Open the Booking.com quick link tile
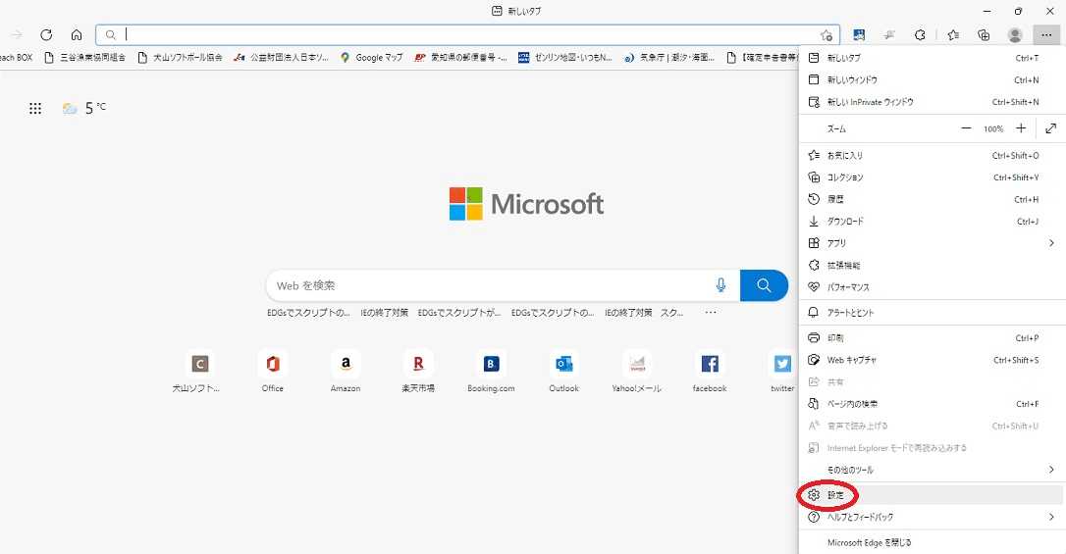The image size is (1066, 554). tap(491, 372)
